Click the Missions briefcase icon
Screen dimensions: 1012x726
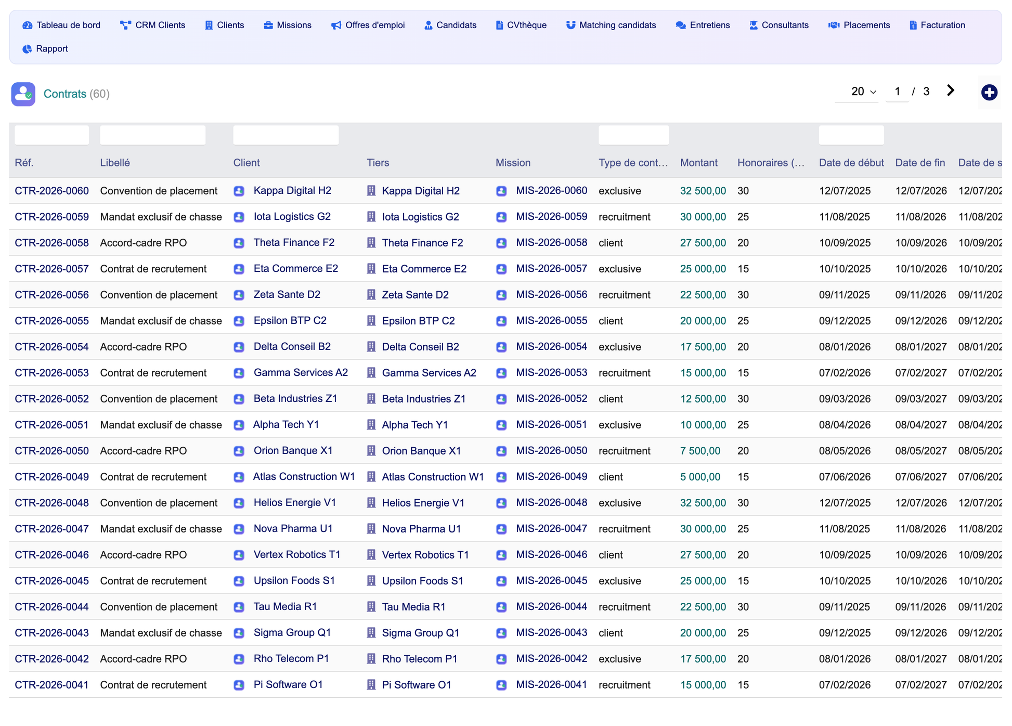268,25
